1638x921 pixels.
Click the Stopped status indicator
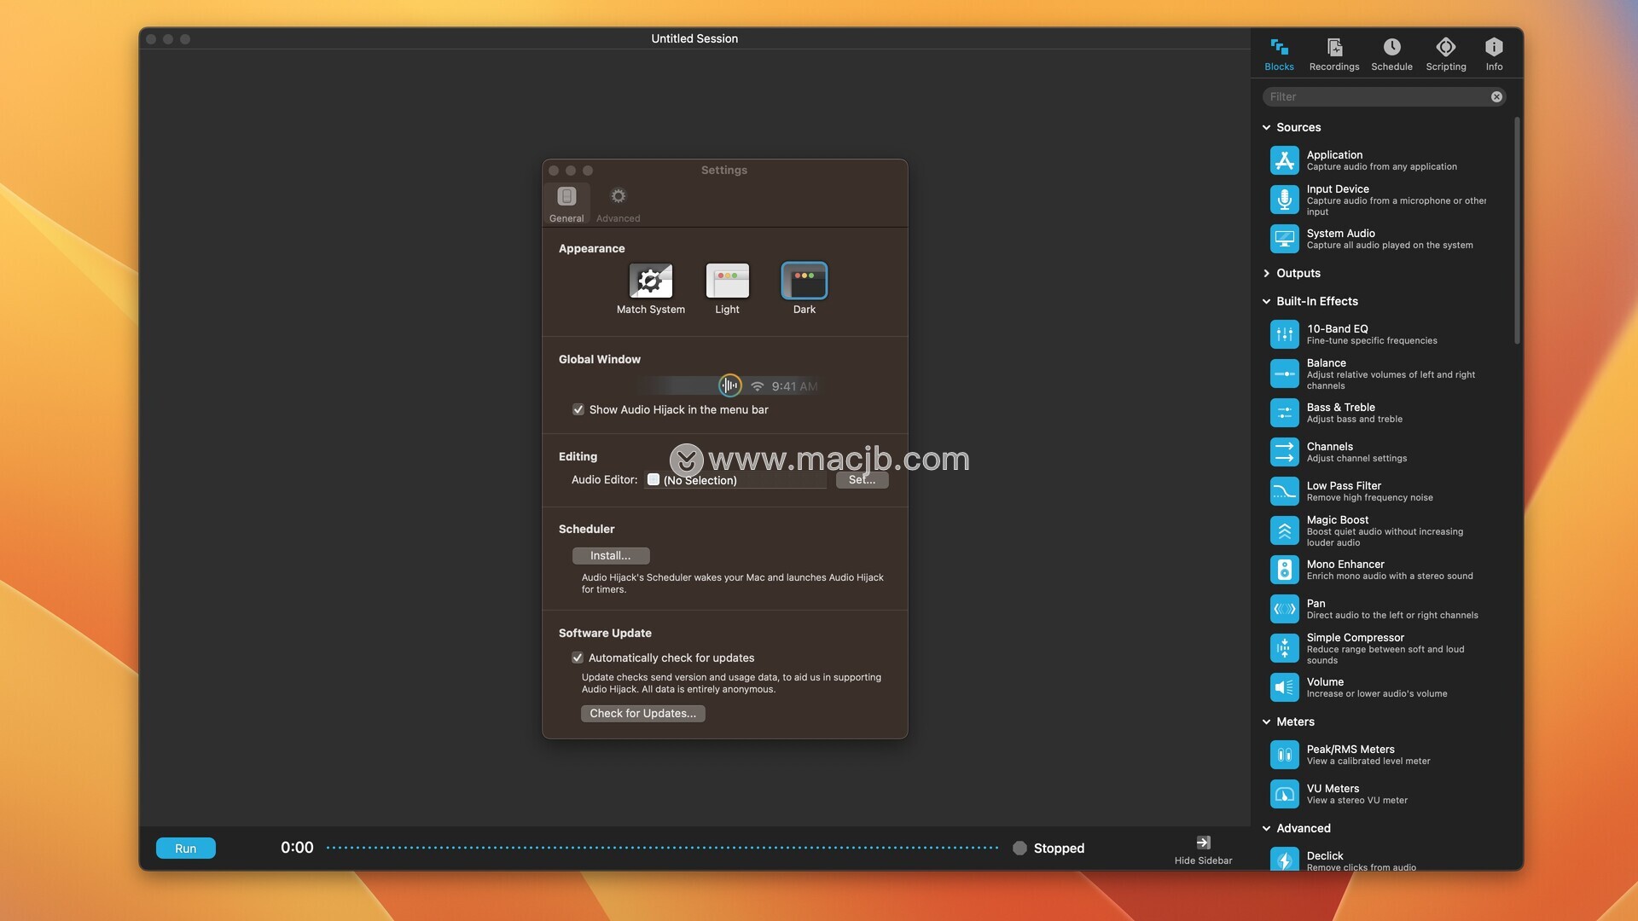[x=1048, y=848]
